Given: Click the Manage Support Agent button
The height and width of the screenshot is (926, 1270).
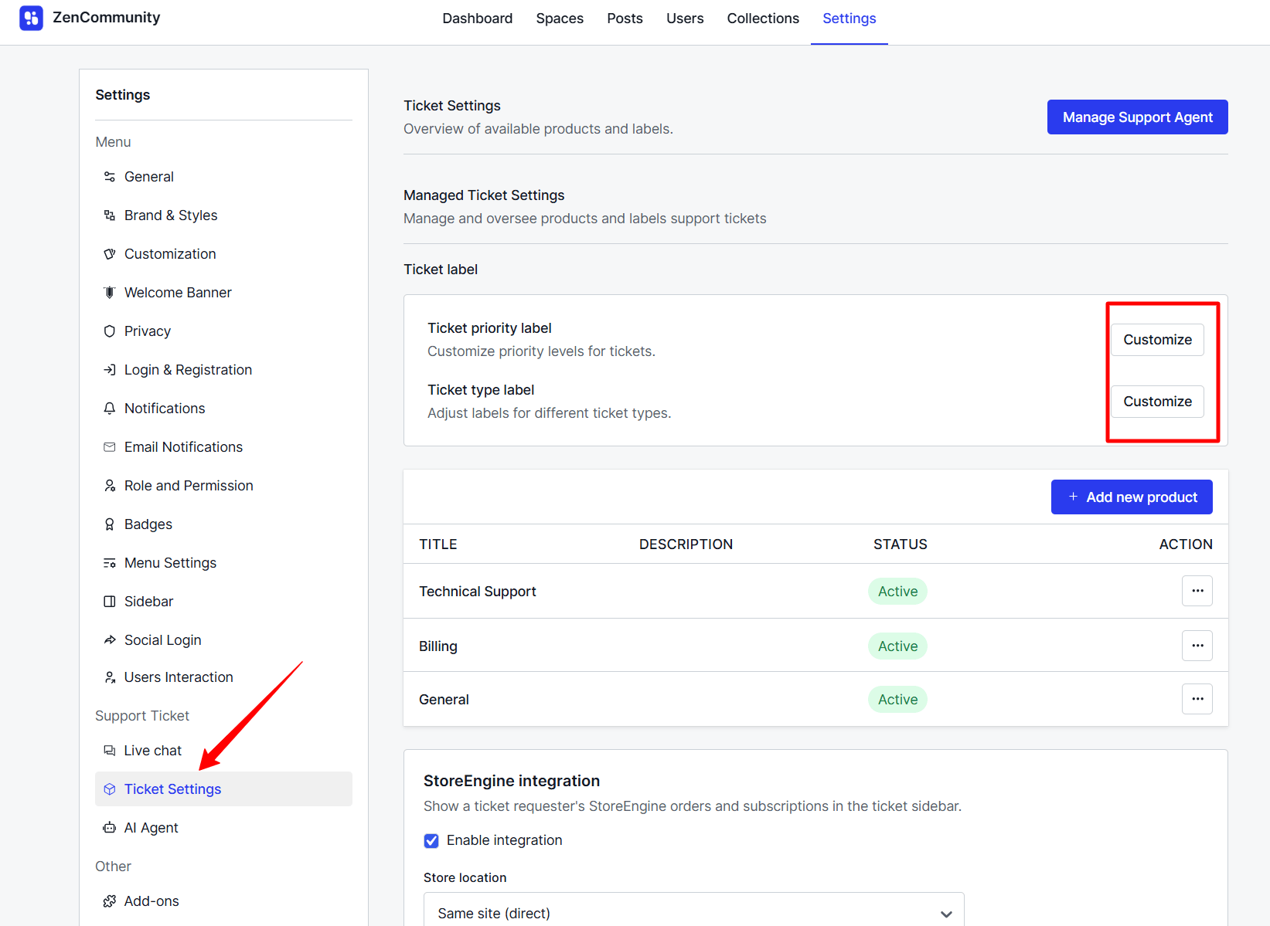Looking at the screenshot, I should coord(1137,117).
